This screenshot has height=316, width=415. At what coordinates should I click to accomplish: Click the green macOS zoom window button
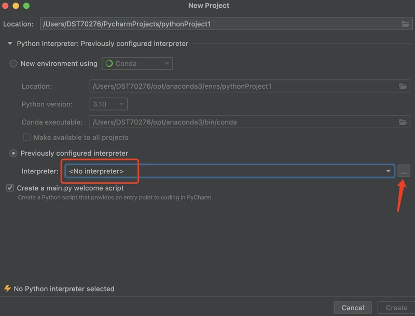point(26,6)
